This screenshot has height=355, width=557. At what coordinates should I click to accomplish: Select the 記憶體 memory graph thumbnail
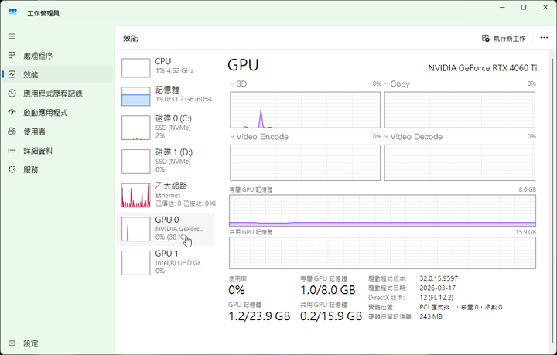click(135, 96)
